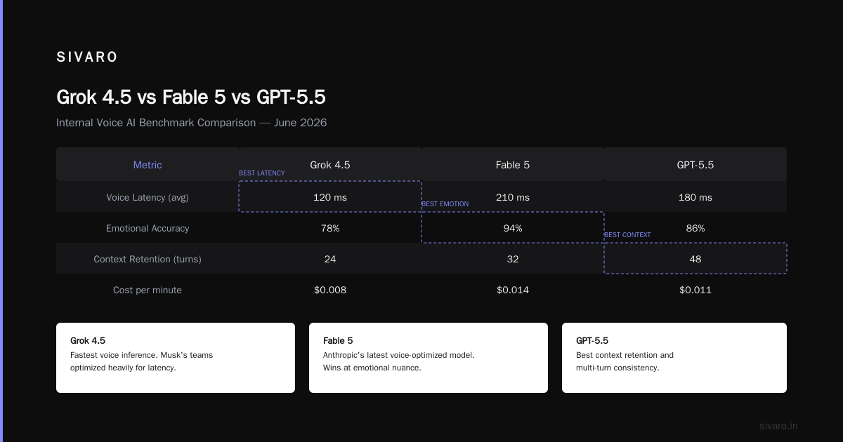The image size is (843, 442).
Task: Click the Emotional Accuracy row label
Action: 148,228
